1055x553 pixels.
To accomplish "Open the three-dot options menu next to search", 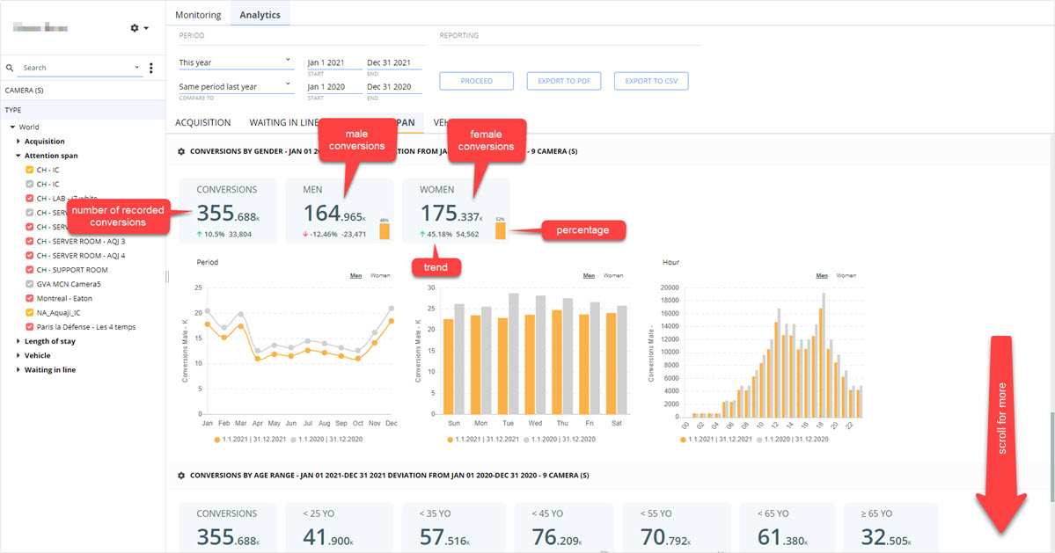I will tap(150, 68).
